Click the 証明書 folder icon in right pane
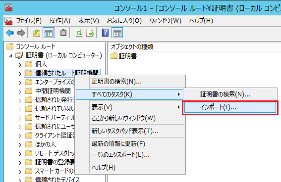Viewport: 281px width, 182px height. tap(114, 56)
